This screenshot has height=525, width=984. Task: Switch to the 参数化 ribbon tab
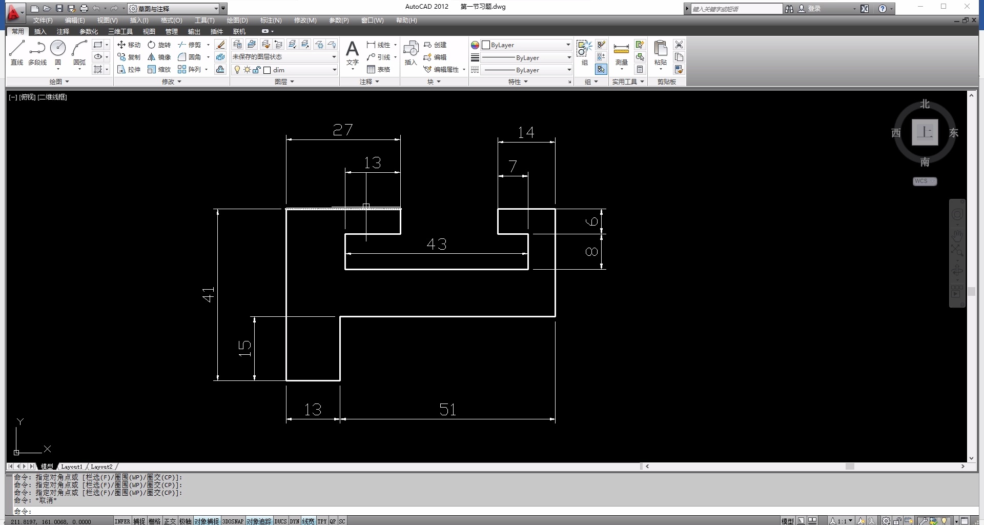89,32
